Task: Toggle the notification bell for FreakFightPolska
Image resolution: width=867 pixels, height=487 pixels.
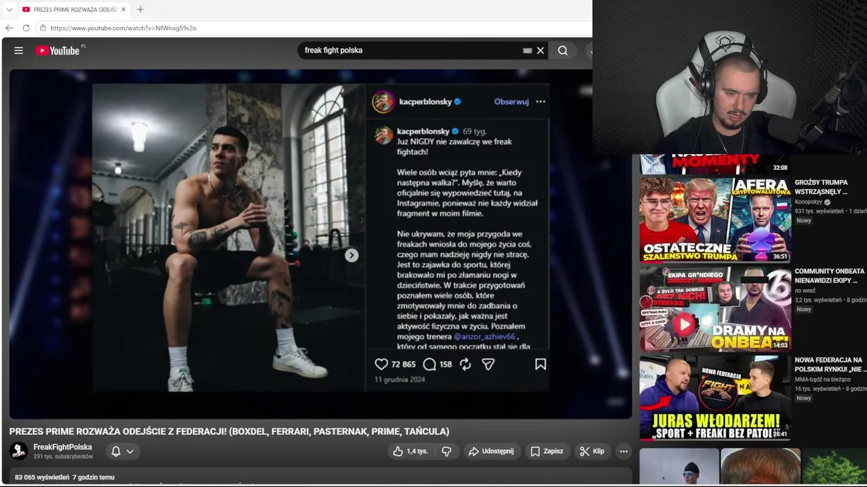Action: pos(116,451)
